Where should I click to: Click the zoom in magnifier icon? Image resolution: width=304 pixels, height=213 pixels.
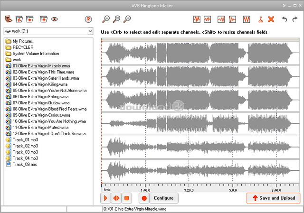point(127,19)
